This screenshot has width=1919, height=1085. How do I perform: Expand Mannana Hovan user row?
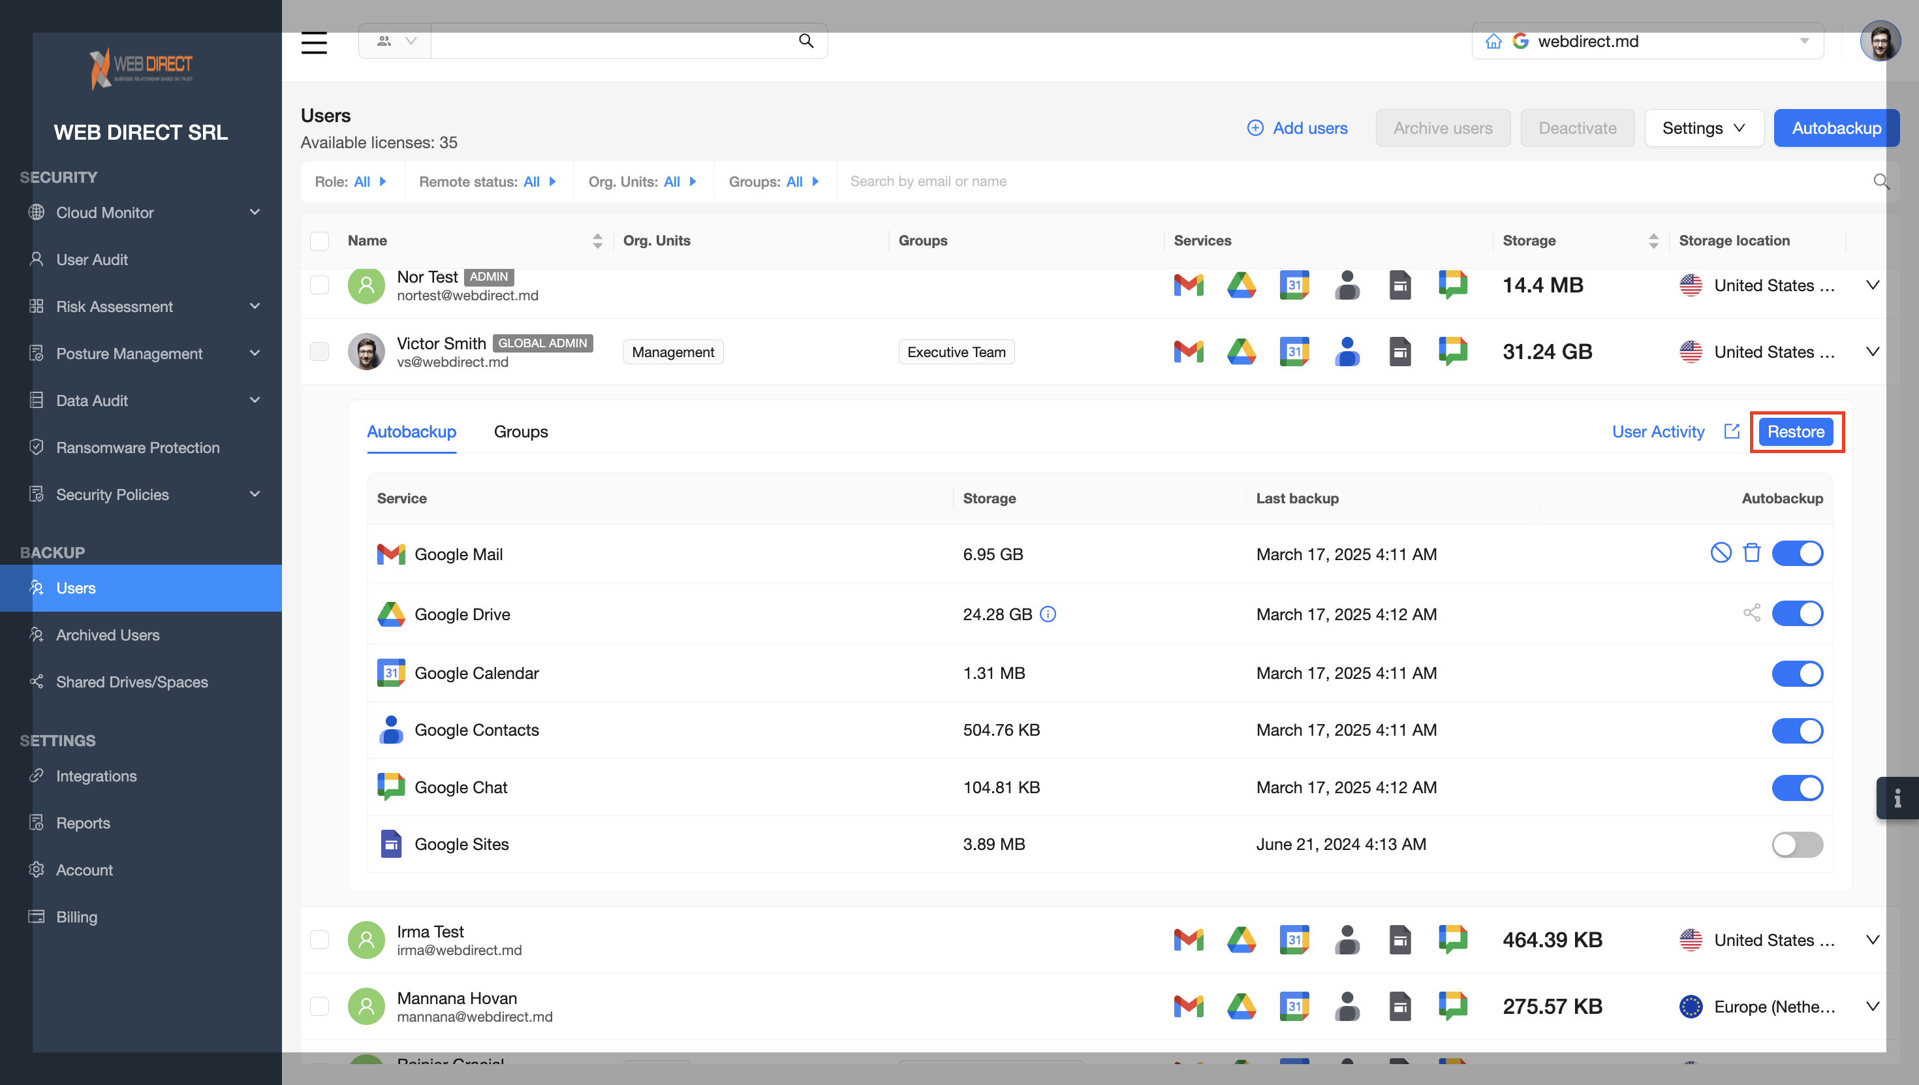click(x=1872, y=1006)
